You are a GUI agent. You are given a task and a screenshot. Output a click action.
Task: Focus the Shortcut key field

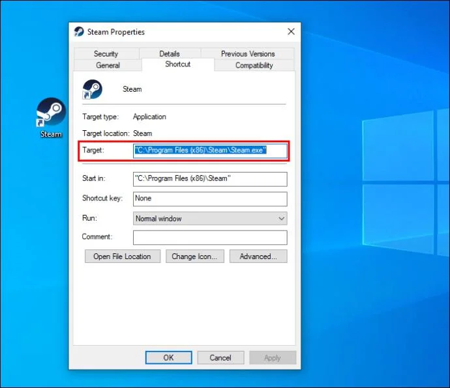coord(210,199)
